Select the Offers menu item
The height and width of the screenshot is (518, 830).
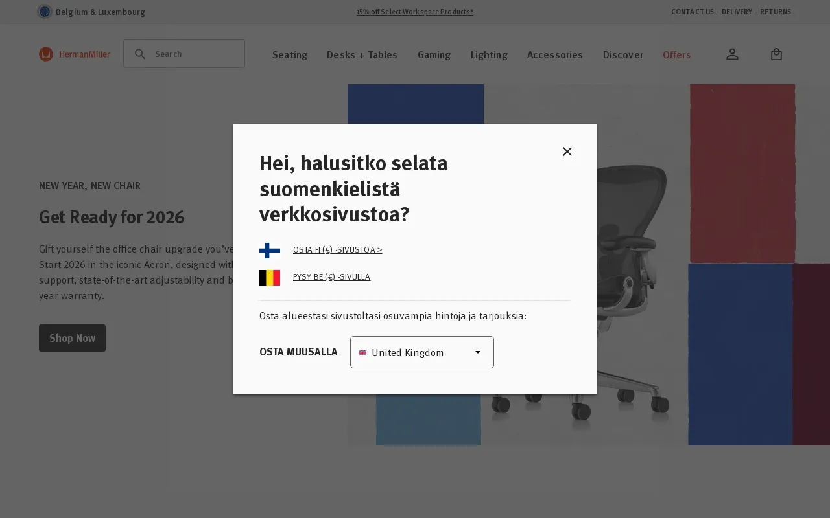677,55
